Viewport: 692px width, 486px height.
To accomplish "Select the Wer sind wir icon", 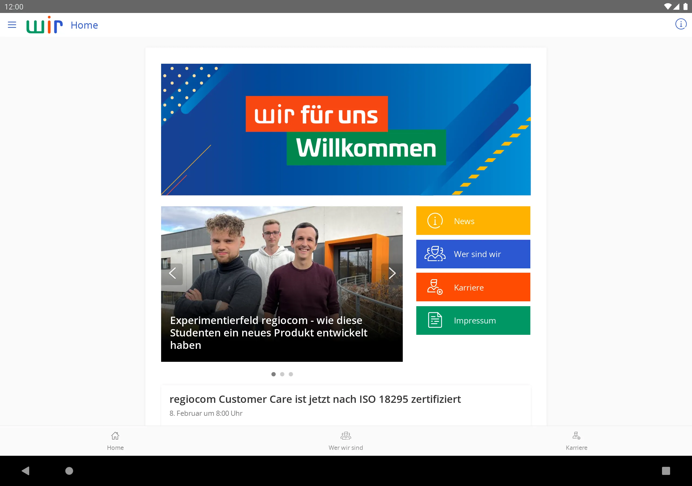I will click(434, 254).
